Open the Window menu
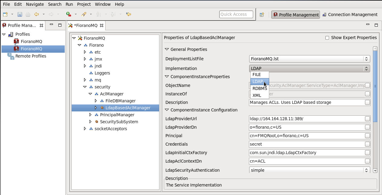 [x=103, y=4]
